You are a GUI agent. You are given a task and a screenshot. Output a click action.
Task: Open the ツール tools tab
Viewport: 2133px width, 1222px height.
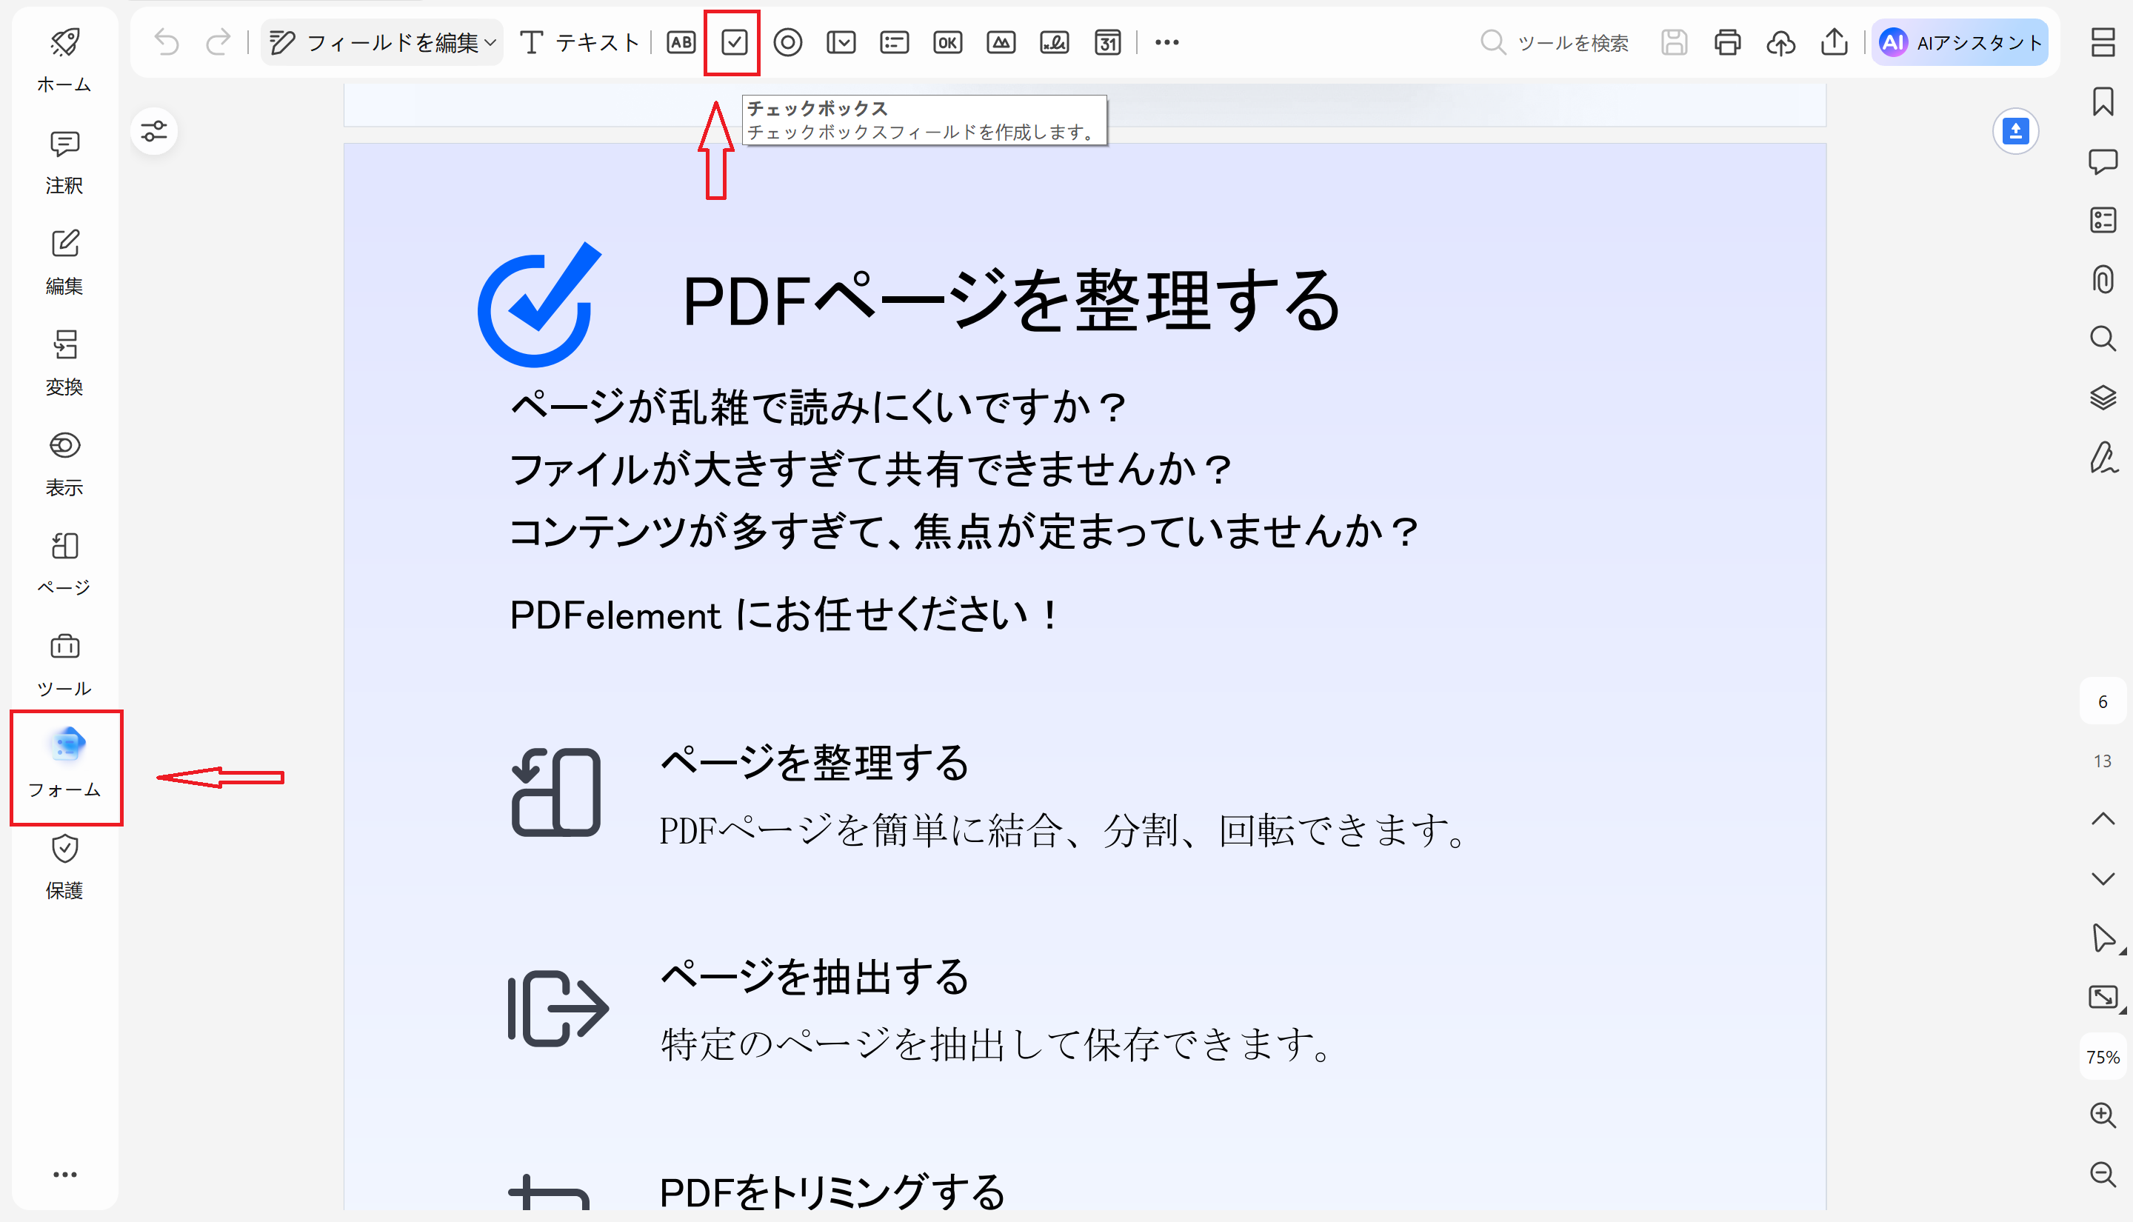[x=64, y=665]
